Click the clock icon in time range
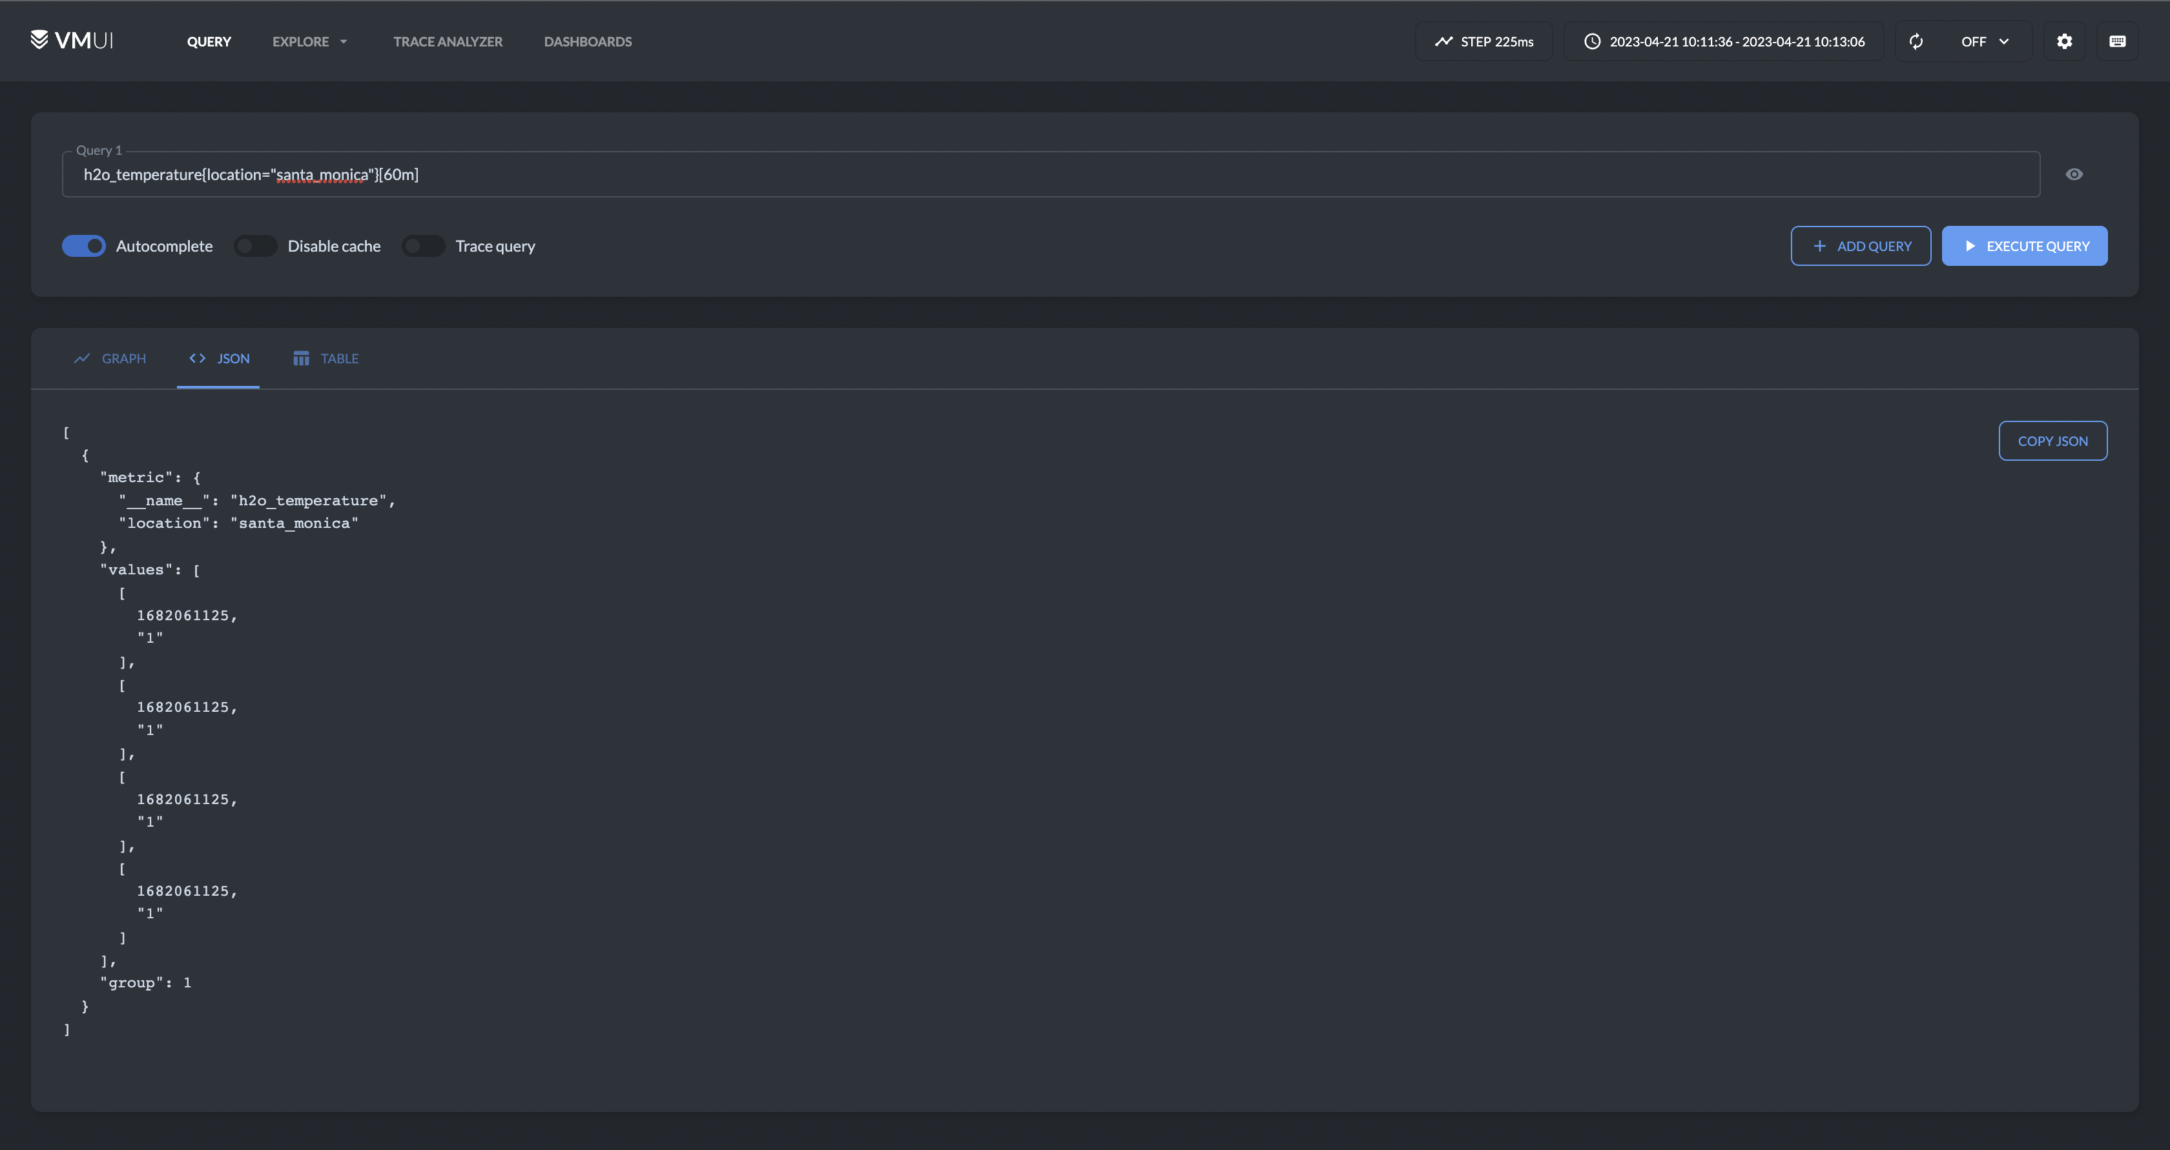The width and height of the screenshot is (2170, 1150). (1591, 41)
